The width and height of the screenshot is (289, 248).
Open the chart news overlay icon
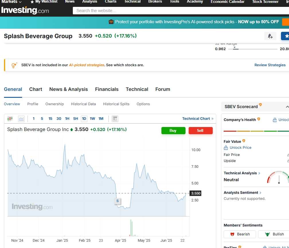tap(115, 119)
